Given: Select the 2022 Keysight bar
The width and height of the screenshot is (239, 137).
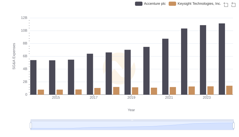Looking at the screenshot, I should [191, 90].
